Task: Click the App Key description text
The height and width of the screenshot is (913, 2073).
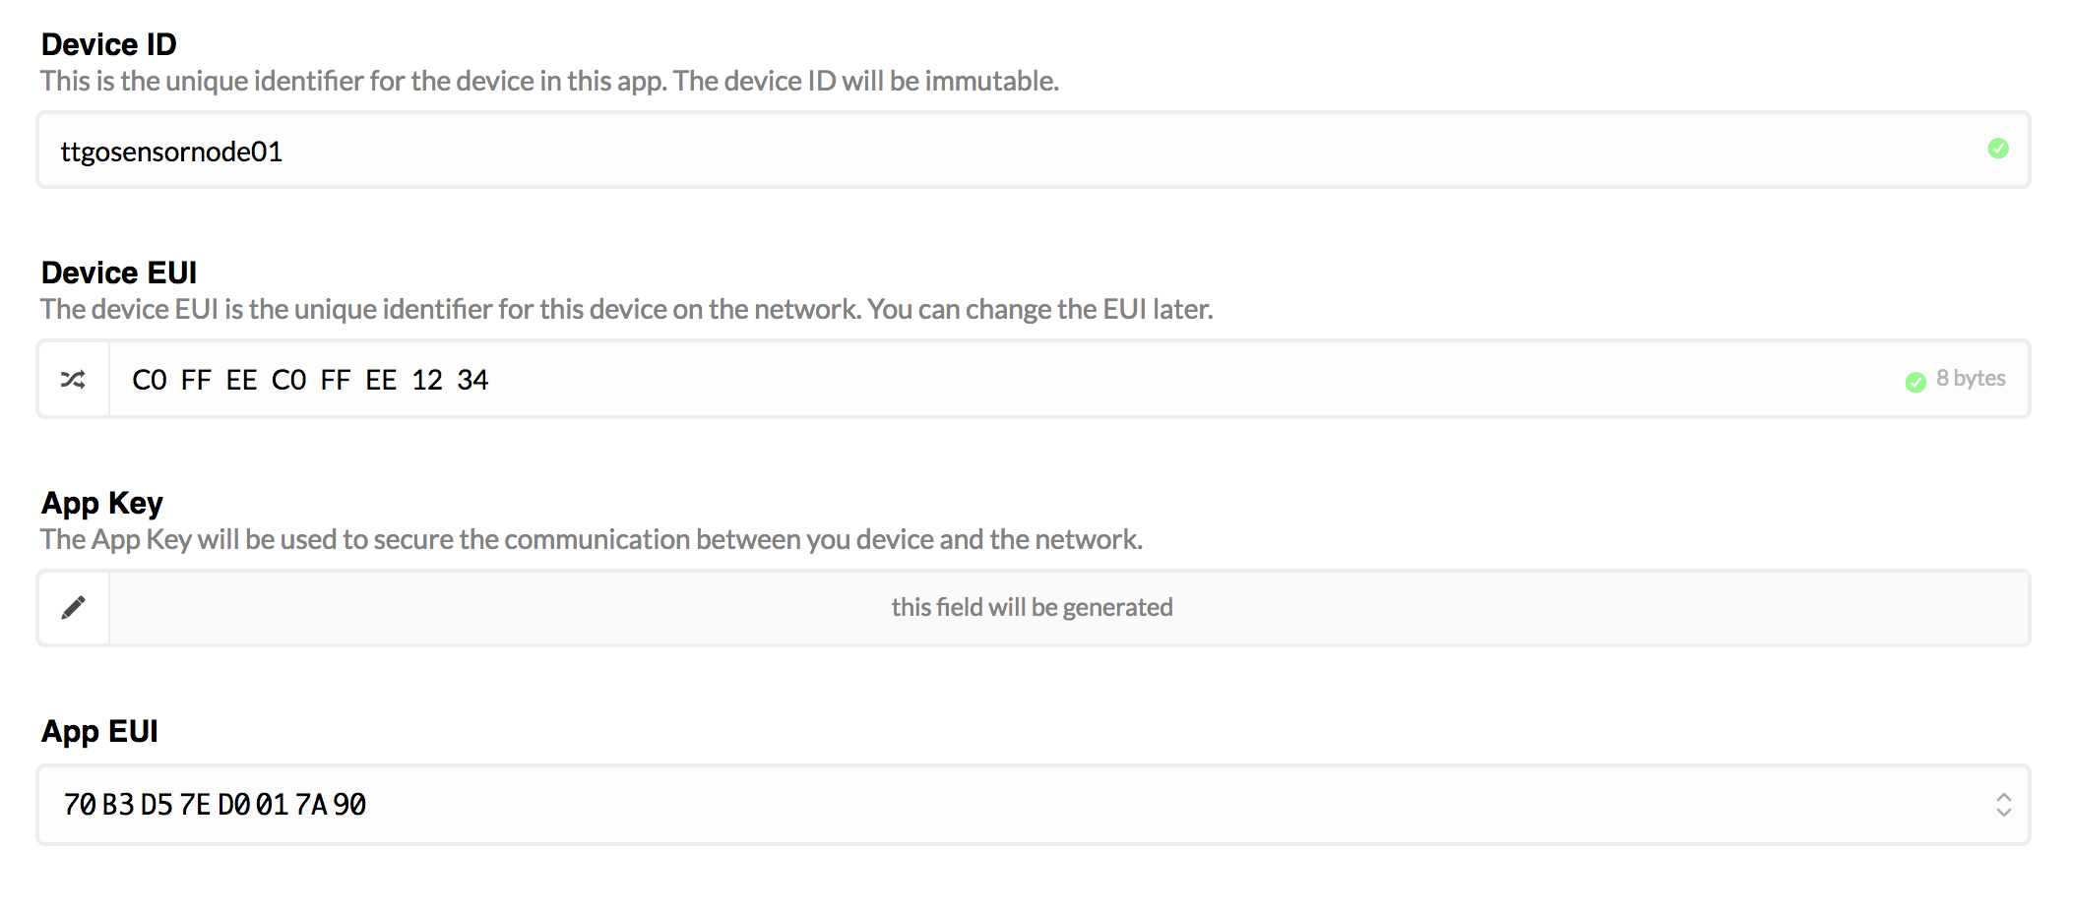Action: [x=592, y=539]
